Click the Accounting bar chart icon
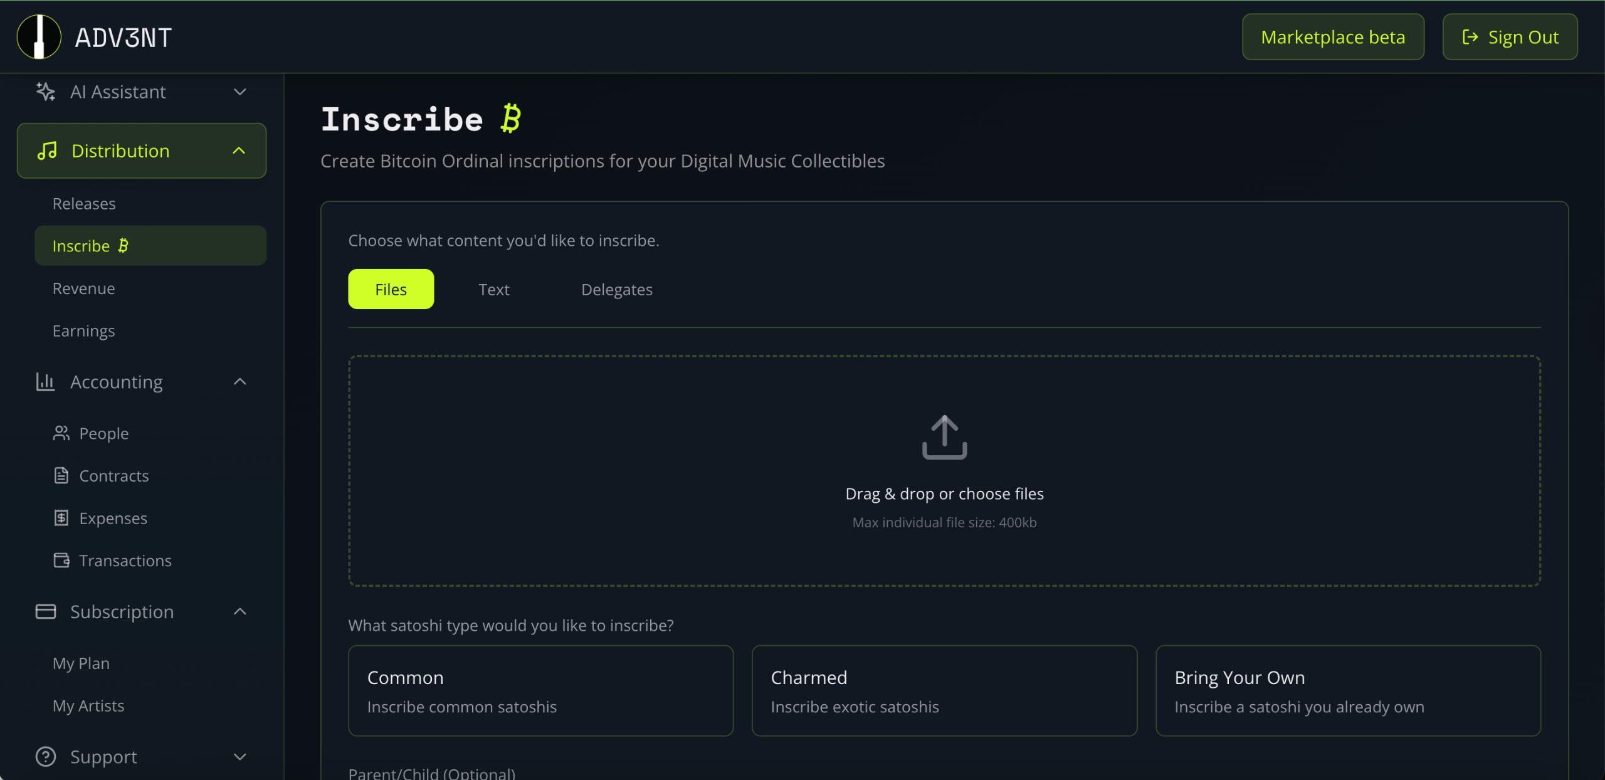 tap(45, 381)
